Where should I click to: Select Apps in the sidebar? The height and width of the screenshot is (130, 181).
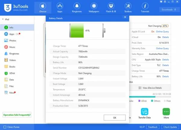pos(17,34)
